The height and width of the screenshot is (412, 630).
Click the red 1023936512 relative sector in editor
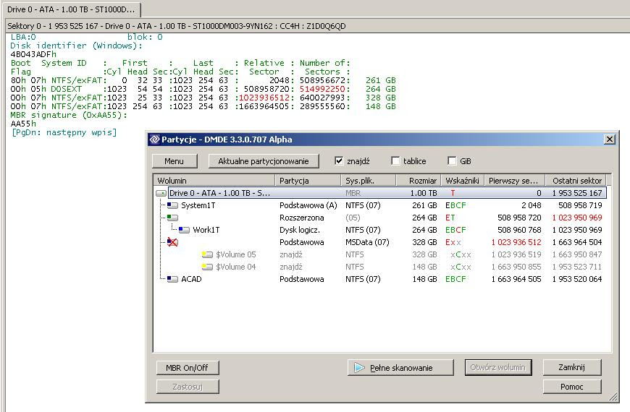264,98
